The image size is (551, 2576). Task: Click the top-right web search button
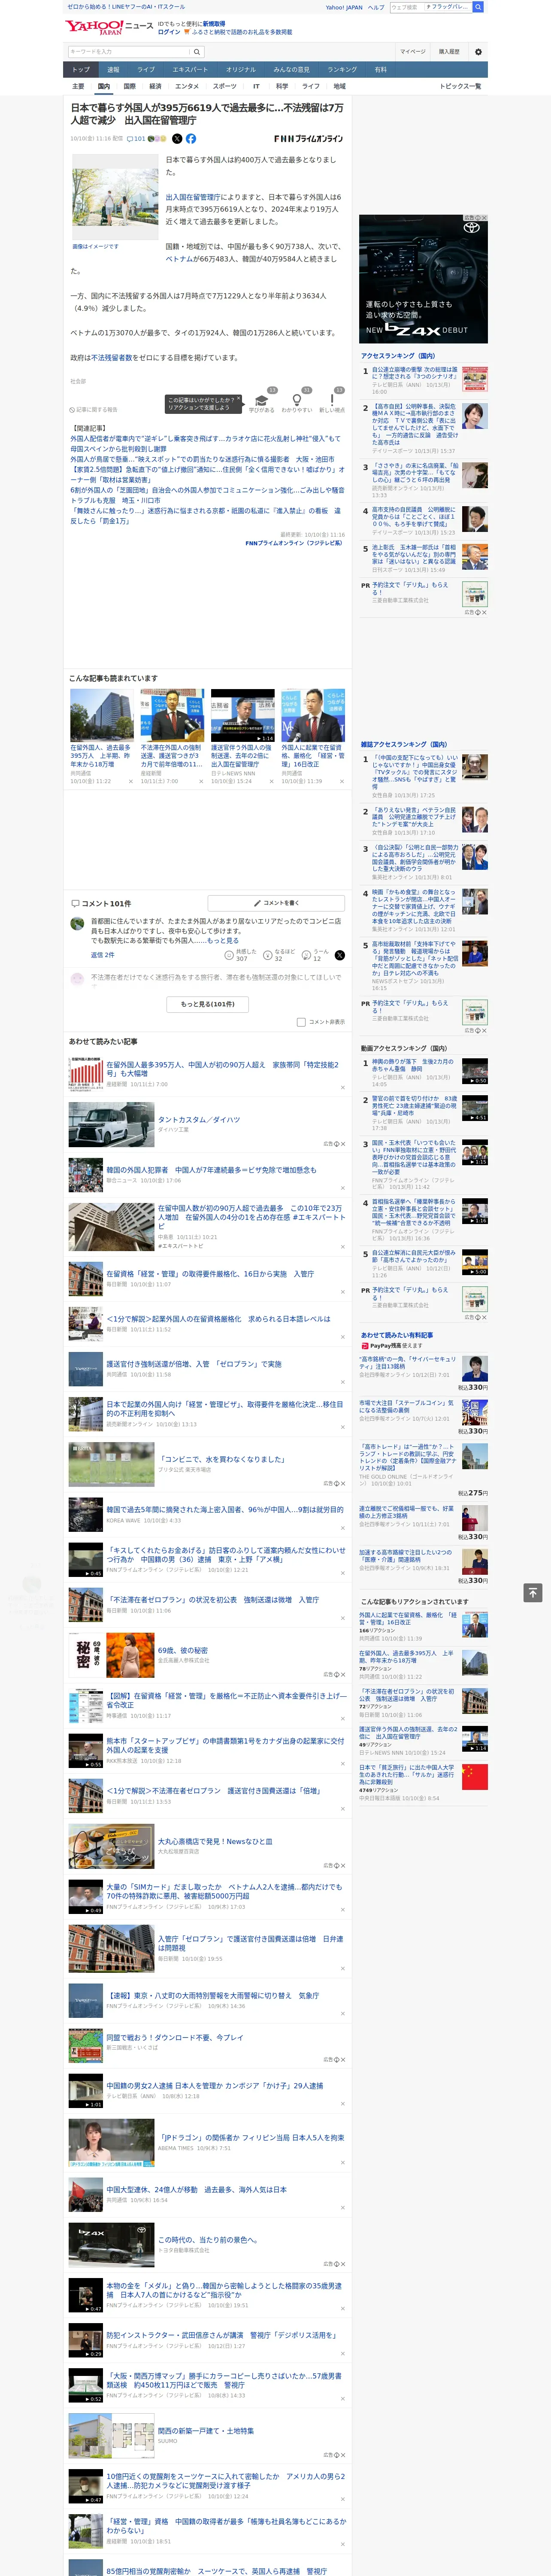[x=478, y=7]
